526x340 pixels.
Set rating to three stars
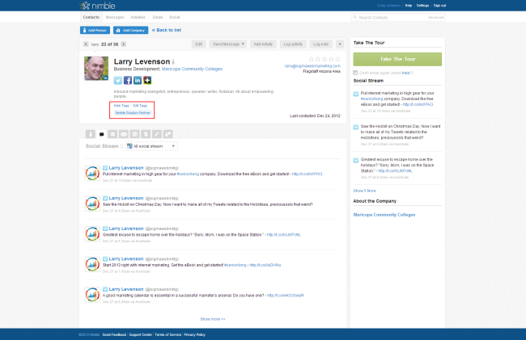pos(325,59)
